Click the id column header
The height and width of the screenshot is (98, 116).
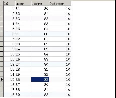tap(9, 4)
